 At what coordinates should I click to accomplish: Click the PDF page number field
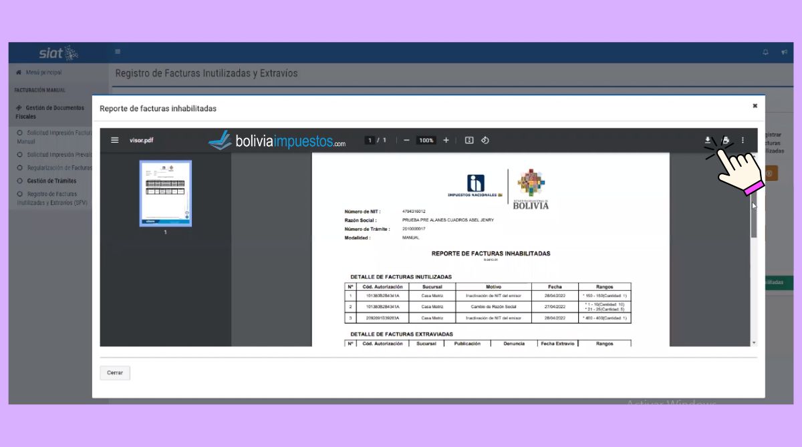[x=370, y=140]
